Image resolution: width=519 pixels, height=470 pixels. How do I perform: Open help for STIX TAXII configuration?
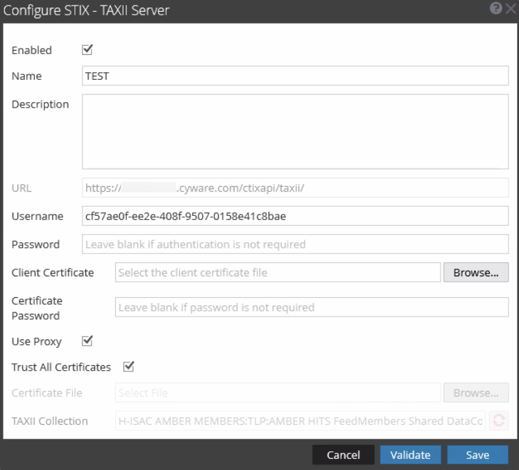point(495,10)
